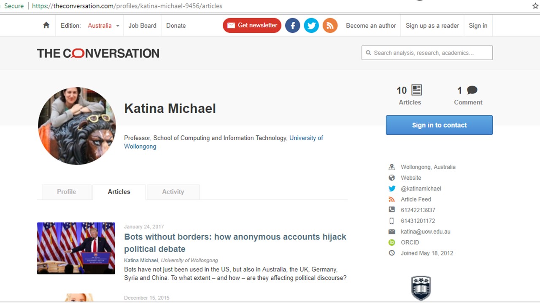Click the globe icon beside Website
540x303 pixels.
click(392, 178)
